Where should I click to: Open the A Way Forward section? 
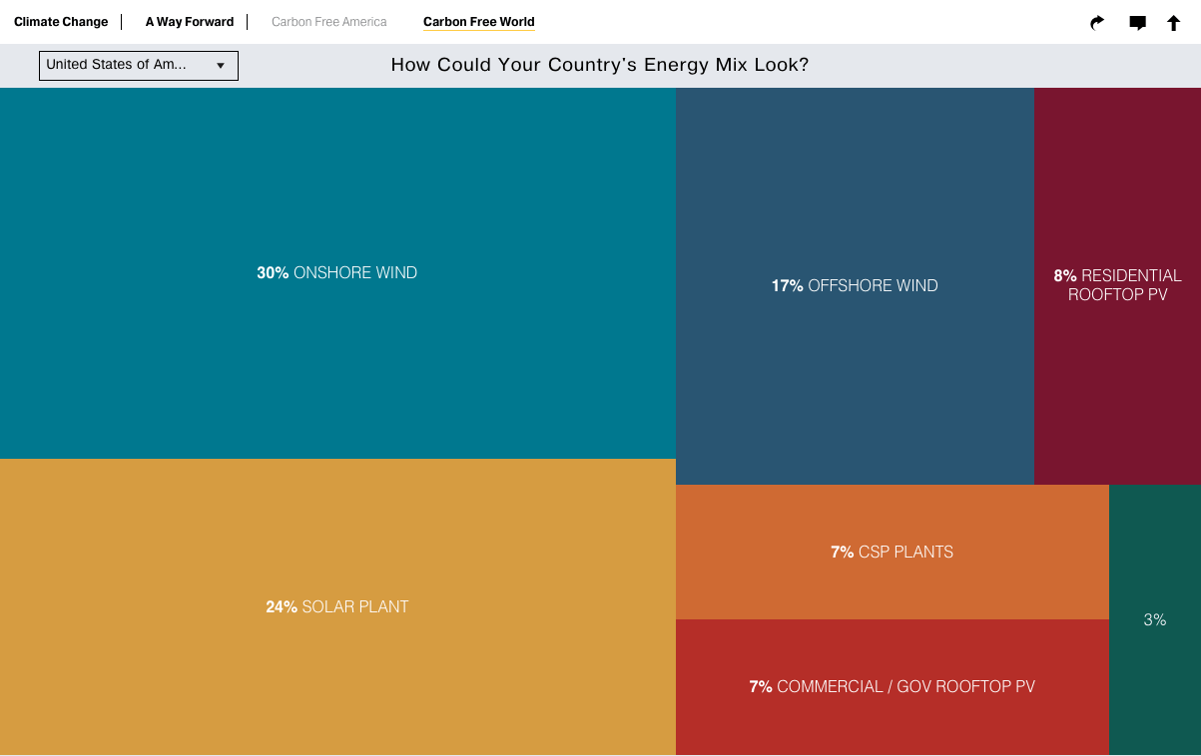(x=189, y=21)
